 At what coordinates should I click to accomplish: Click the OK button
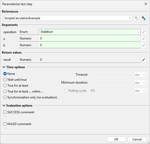[116, 139]
